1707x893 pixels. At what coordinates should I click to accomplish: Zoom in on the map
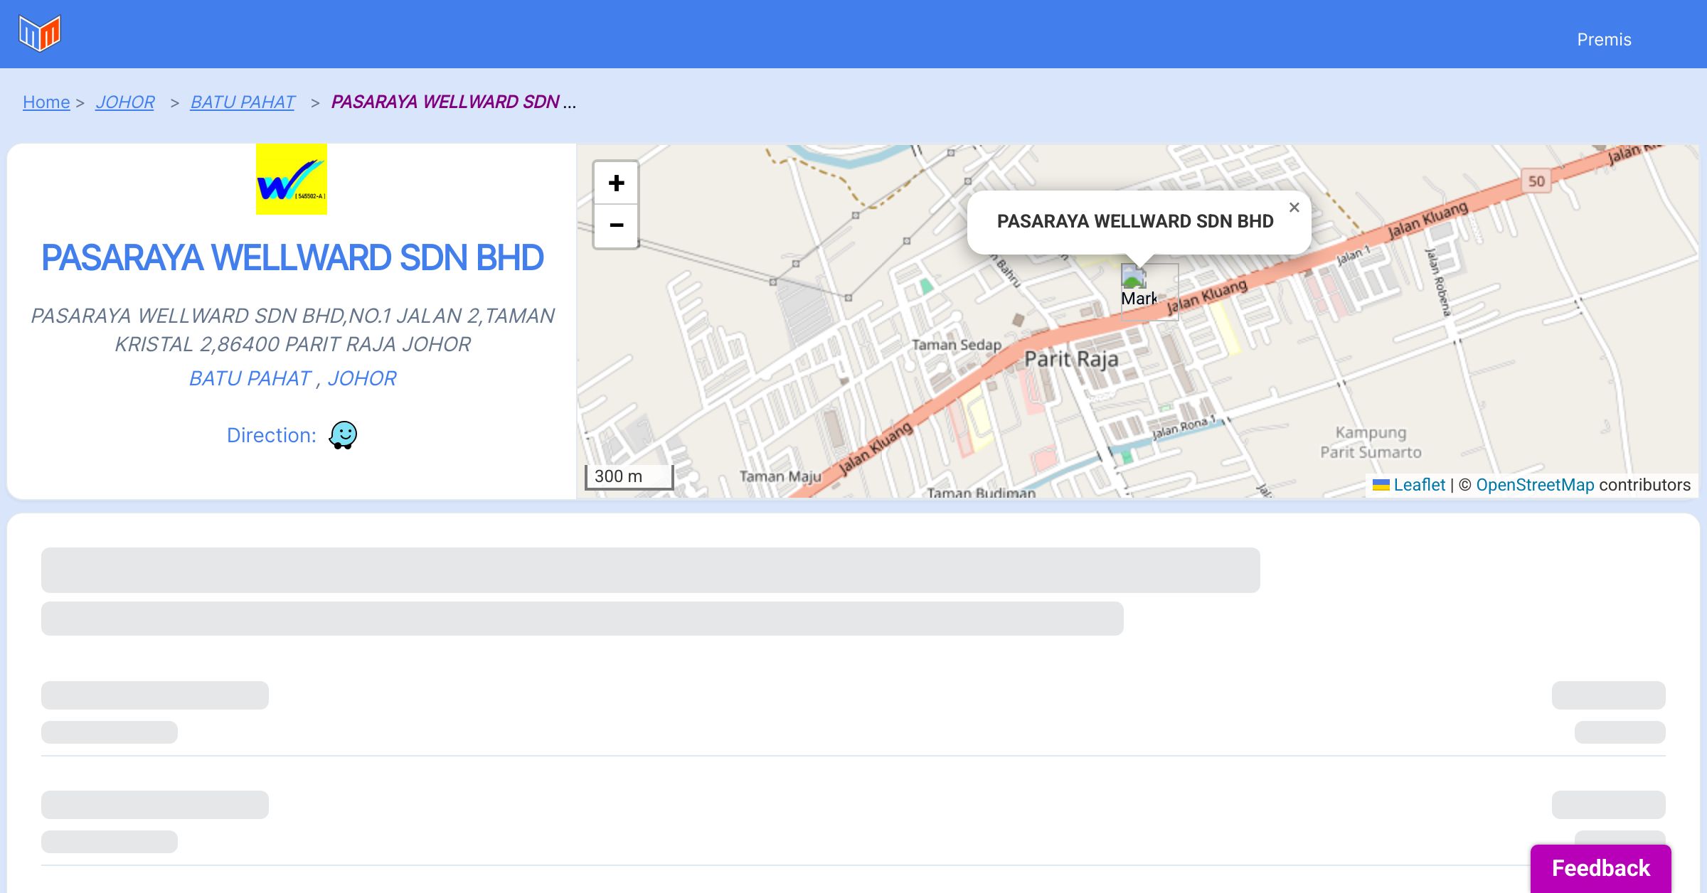(616, 183)
